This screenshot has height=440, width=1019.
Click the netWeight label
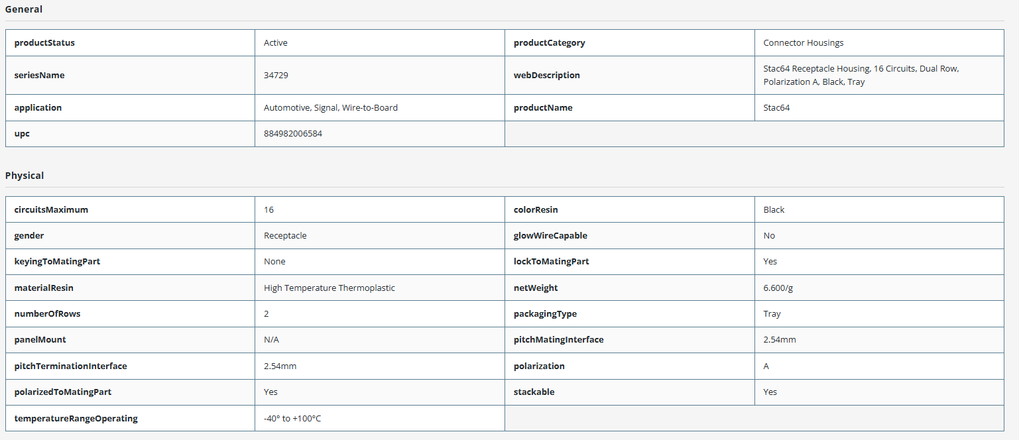tap(536, 288)
